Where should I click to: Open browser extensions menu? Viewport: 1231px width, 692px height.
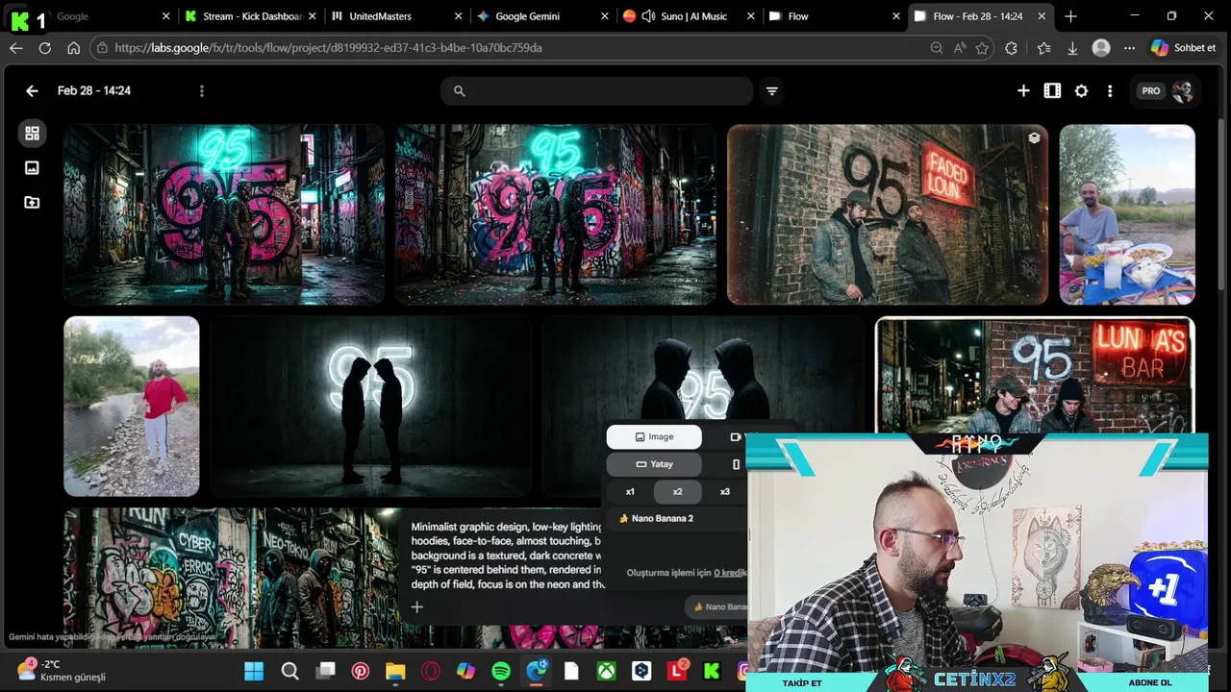(1011, 48)
